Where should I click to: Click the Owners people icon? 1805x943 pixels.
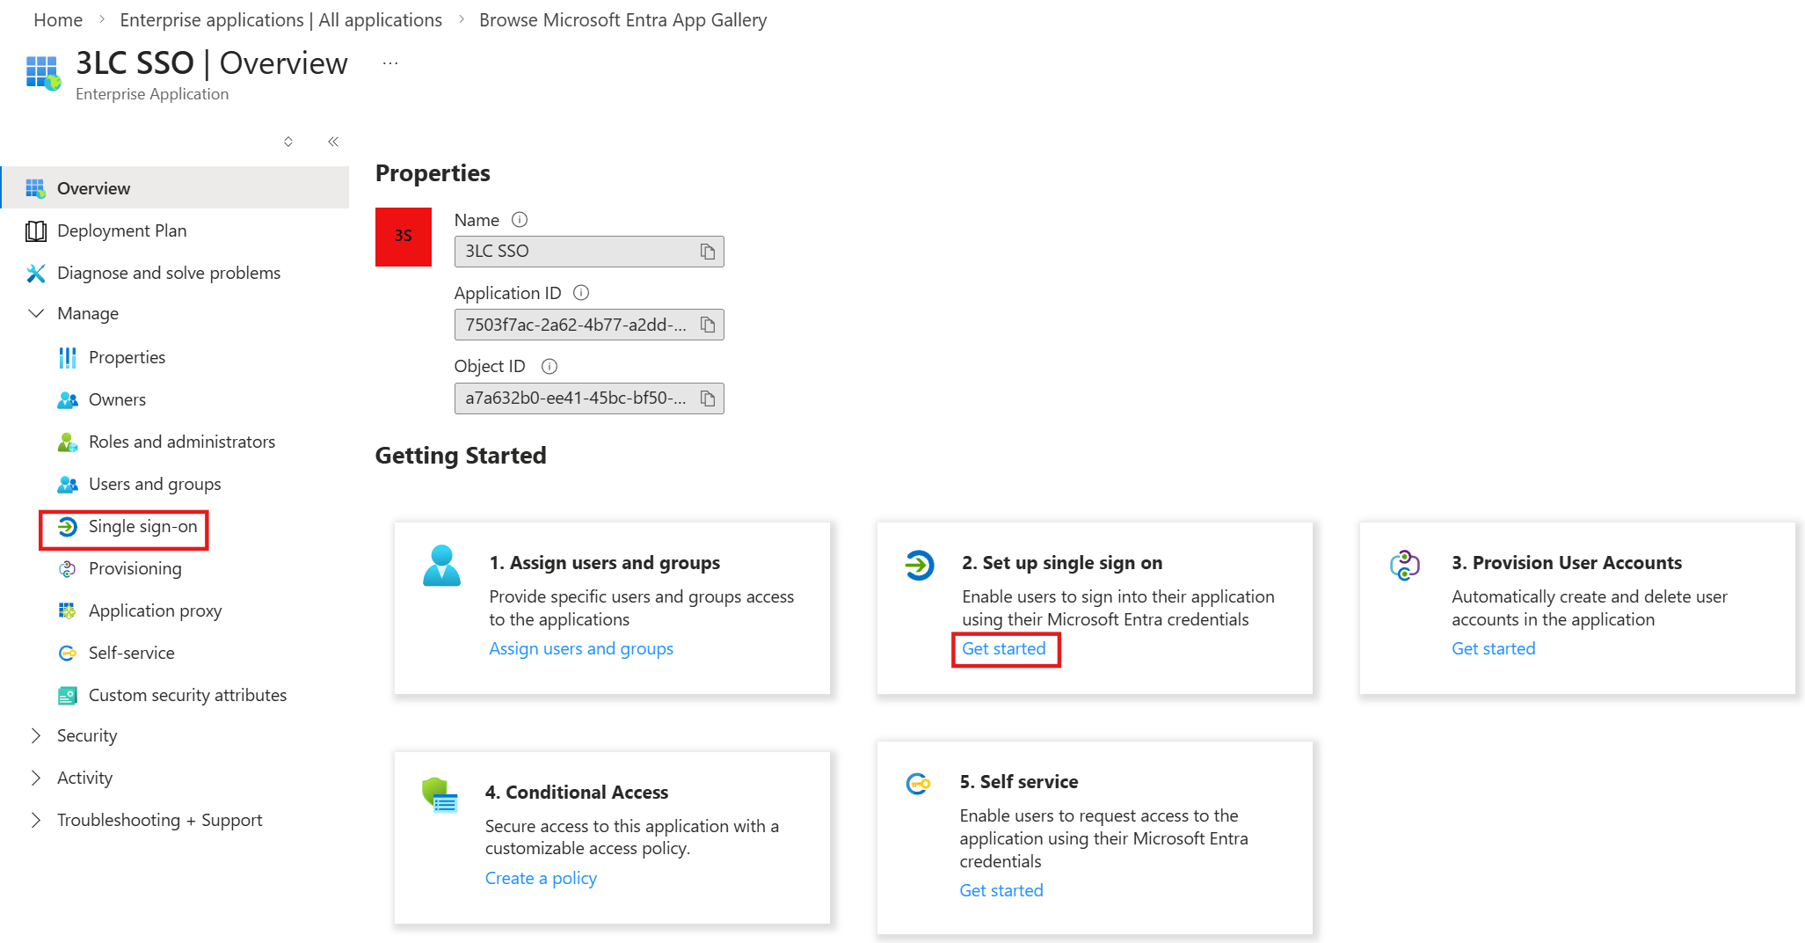(x=68, y=399)
